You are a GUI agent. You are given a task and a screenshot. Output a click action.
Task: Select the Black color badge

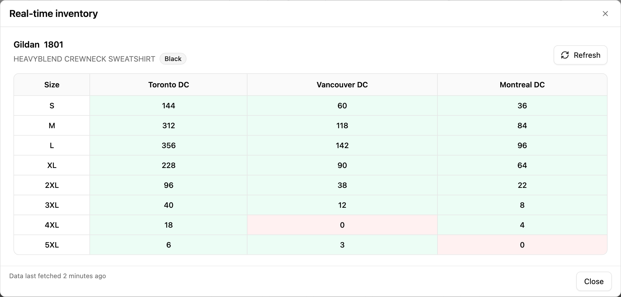tap(173, 59)
